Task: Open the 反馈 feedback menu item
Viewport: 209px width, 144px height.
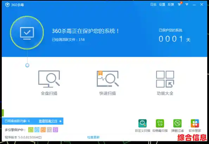Action: click(171, 5)
